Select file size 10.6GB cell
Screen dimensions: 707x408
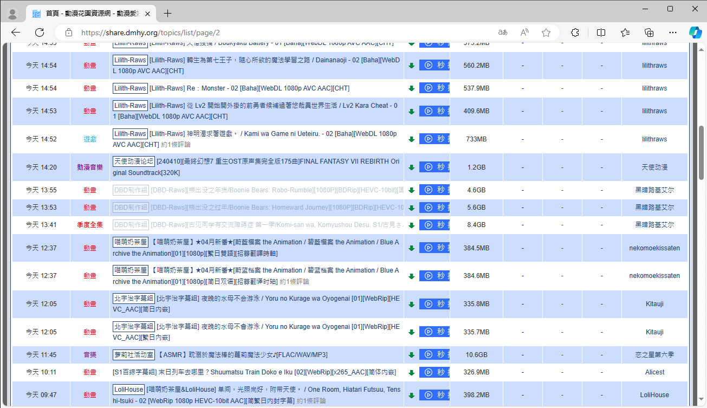point(477,355)
